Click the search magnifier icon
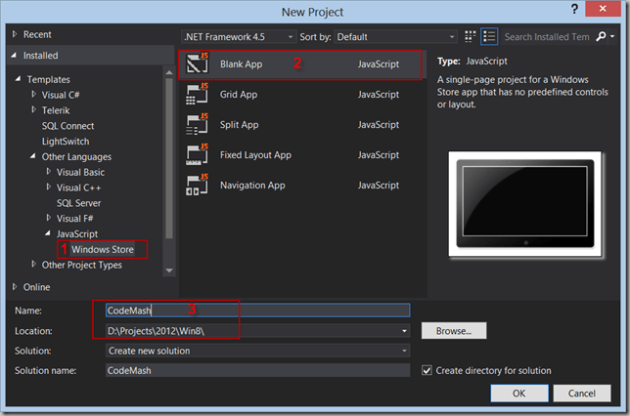Viewport: 630px width, 416px height. (601, 36)
